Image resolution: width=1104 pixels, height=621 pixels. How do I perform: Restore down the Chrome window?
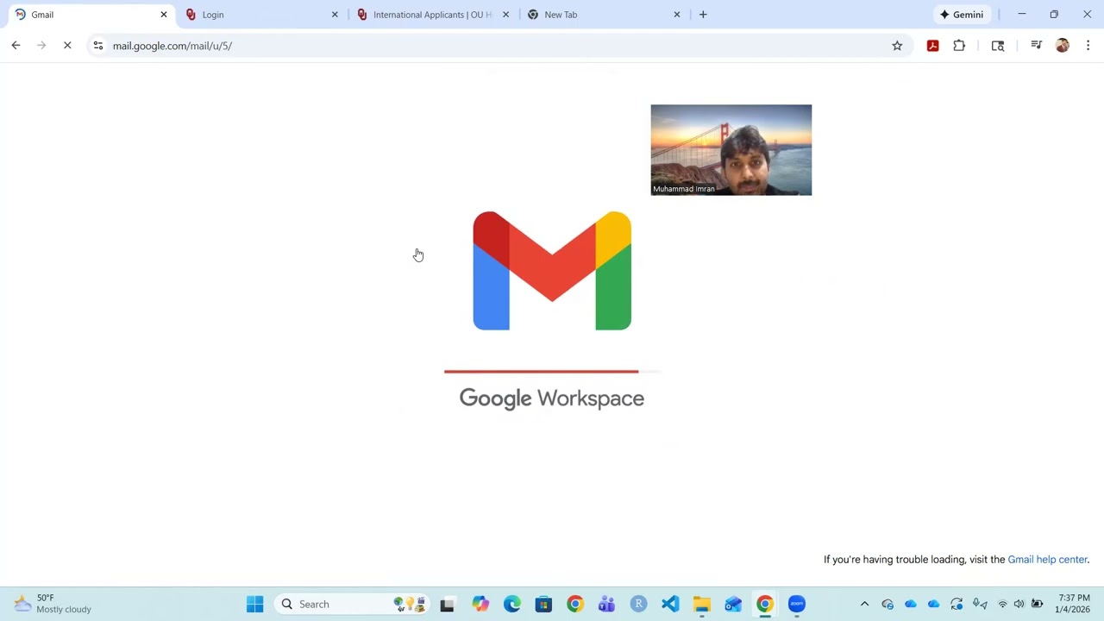(1054, 15)
